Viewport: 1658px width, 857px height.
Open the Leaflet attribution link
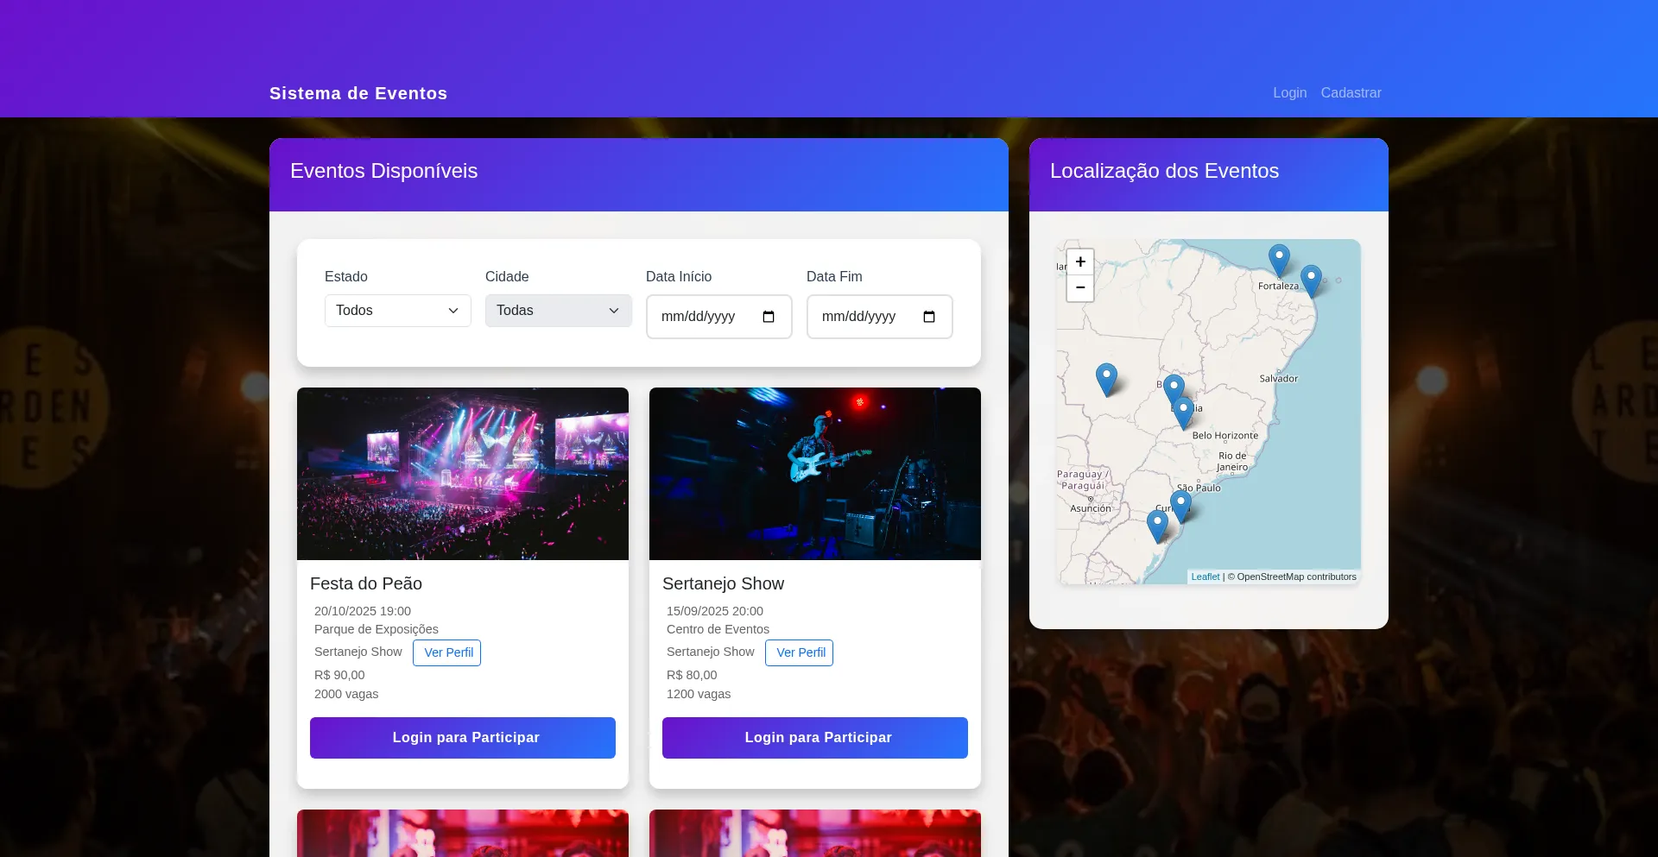click(x=1206, y=577)
